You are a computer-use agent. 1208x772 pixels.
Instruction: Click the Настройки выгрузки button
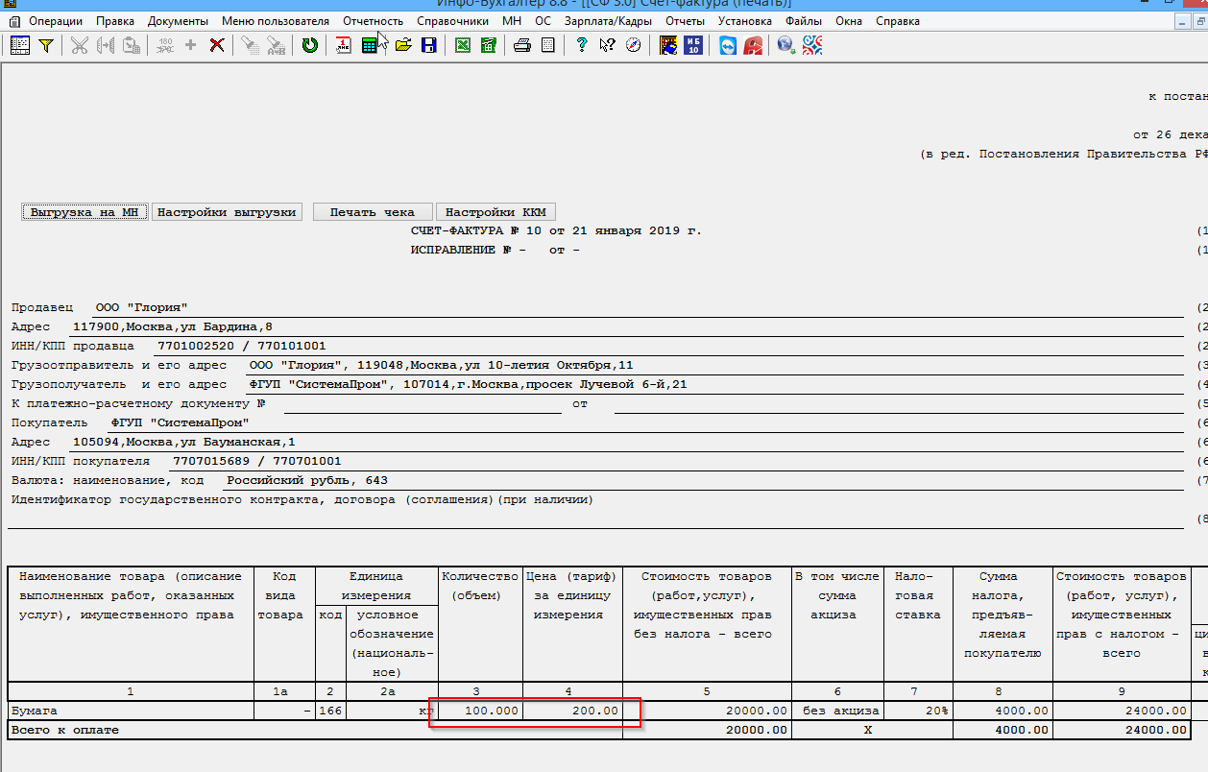coord(227,212)
